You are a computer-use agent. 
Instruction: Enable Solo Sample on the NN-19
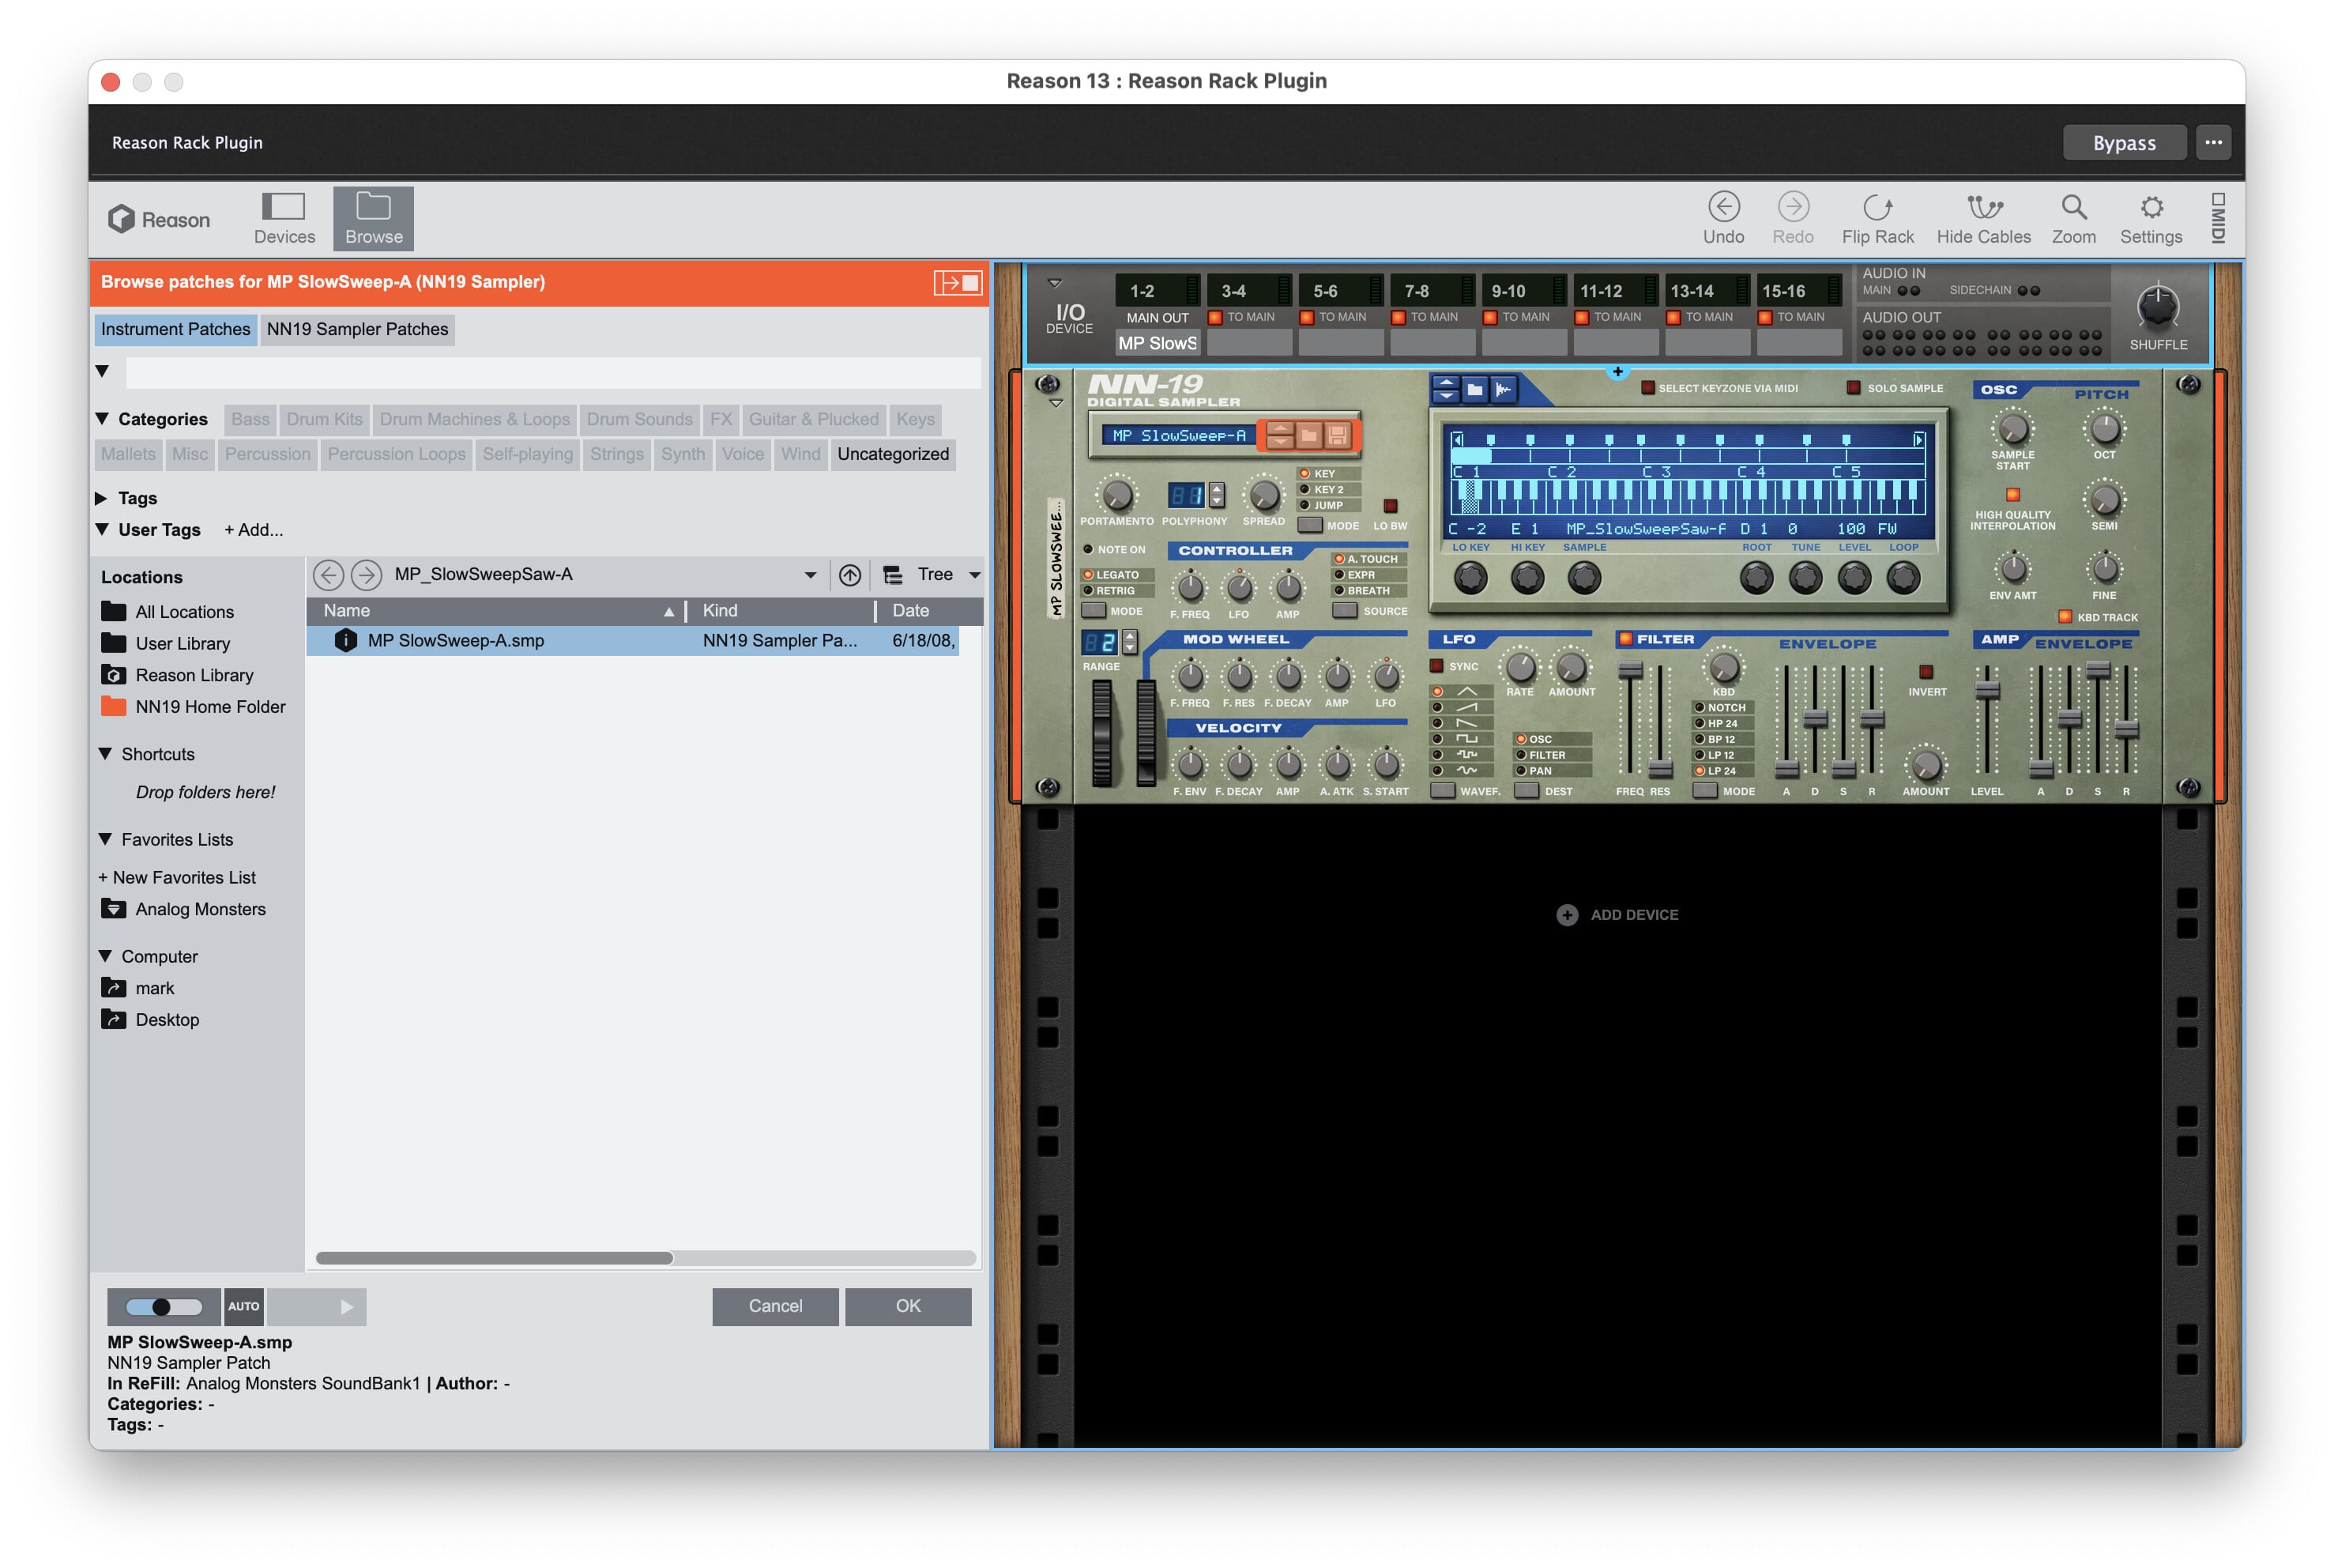1855,388
